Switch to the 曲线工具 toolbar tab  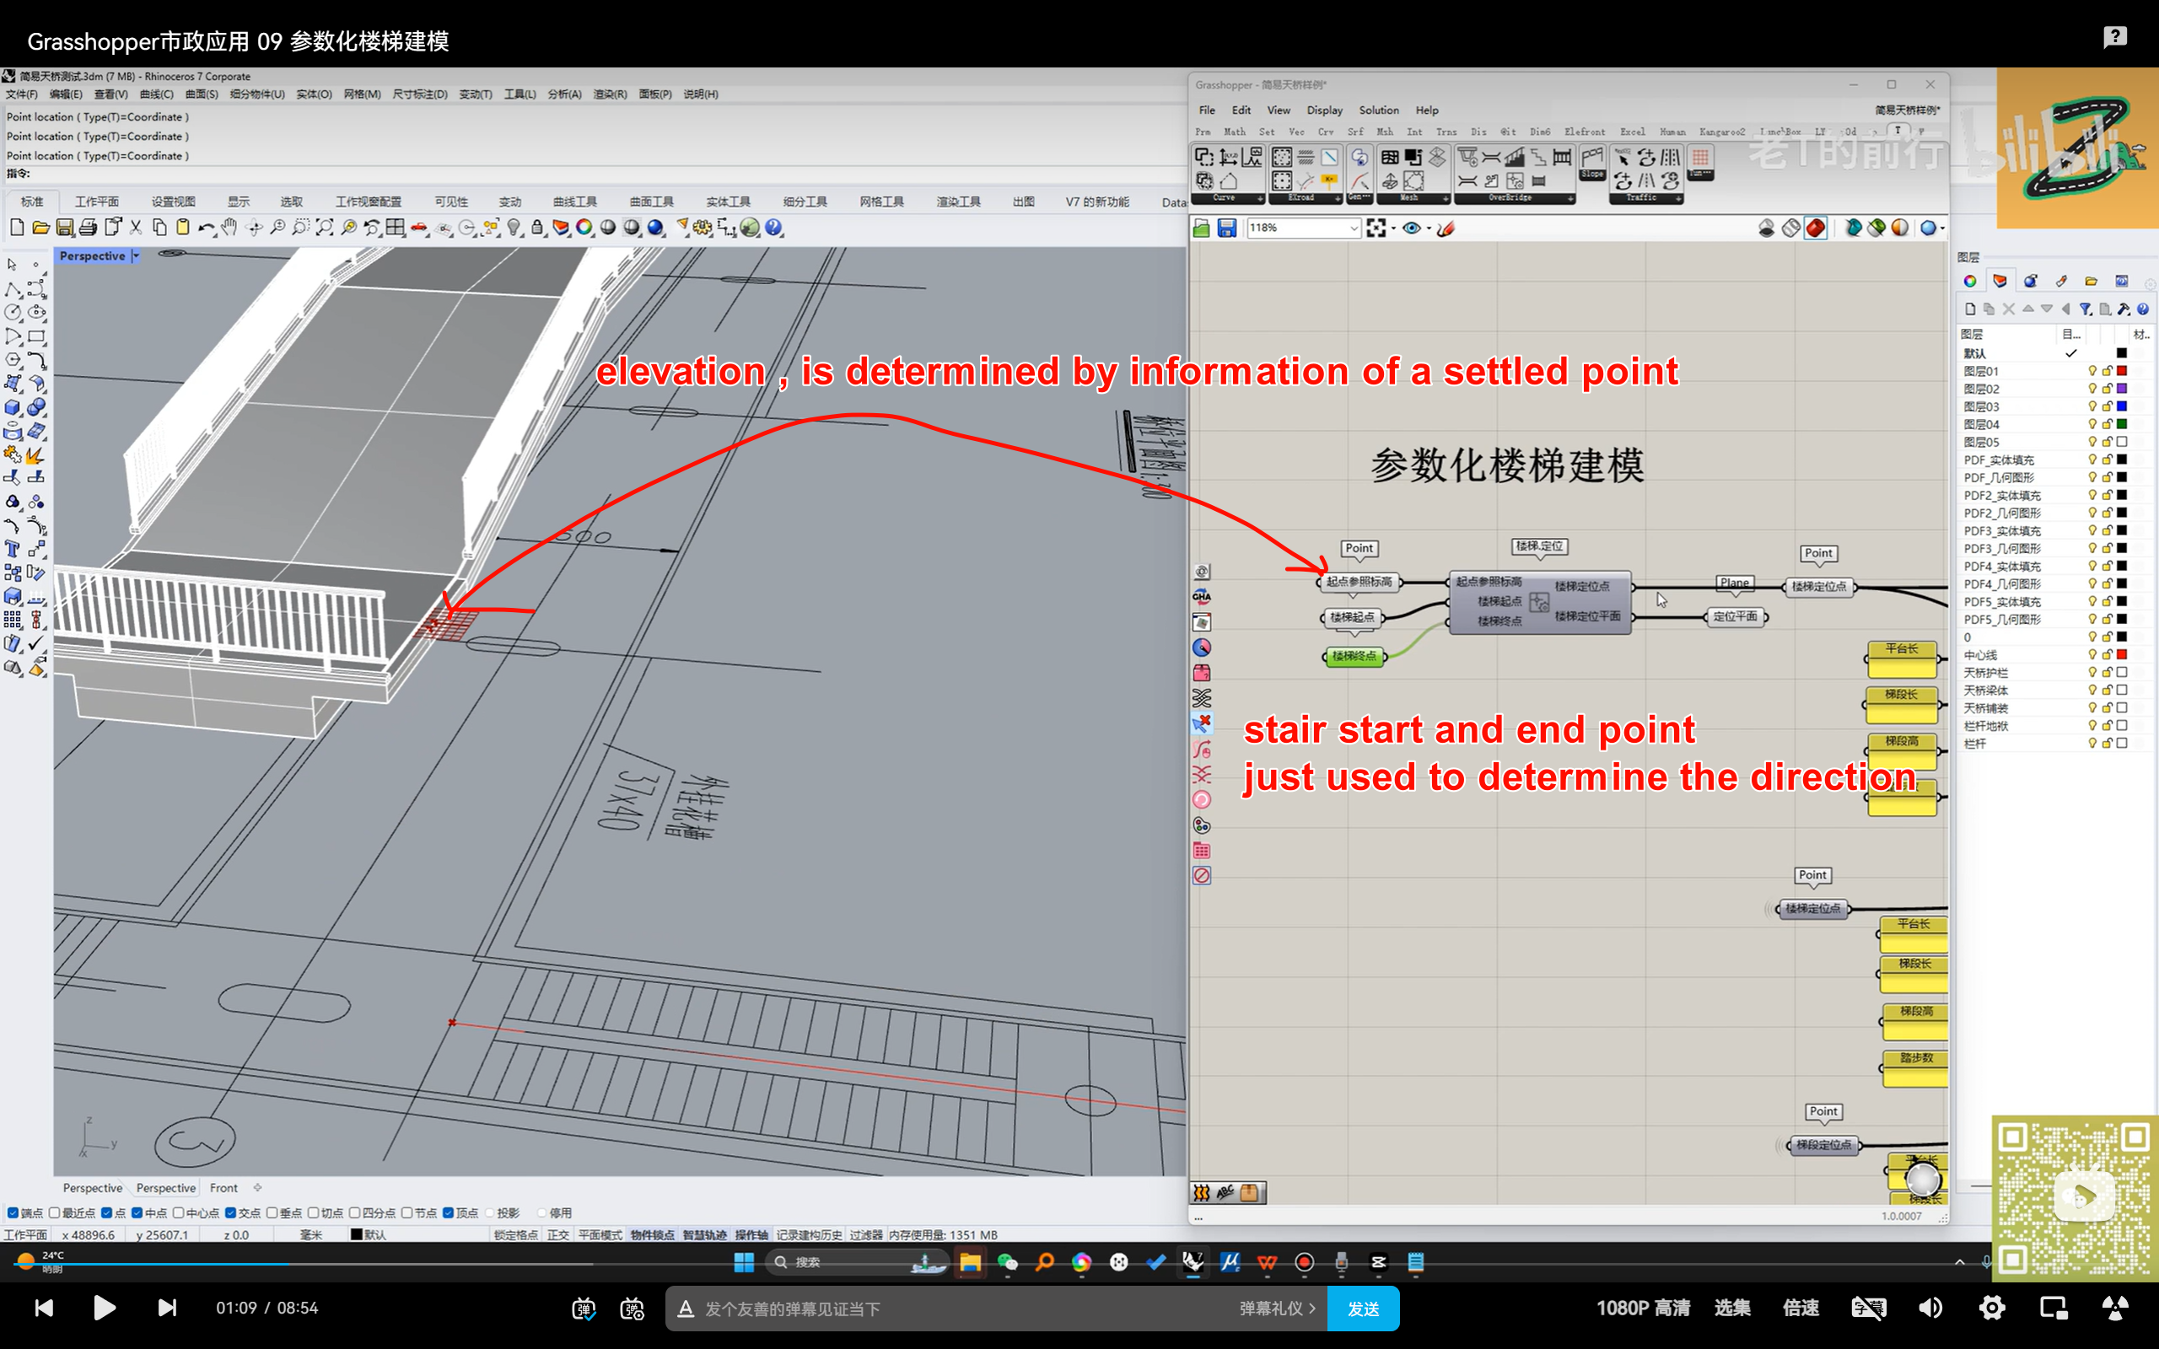point(574,202)
